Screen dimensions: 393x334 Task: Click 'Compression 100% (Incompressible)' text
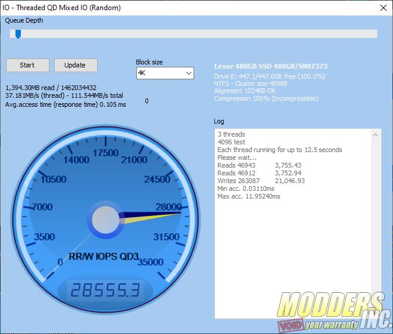point(266,98)
